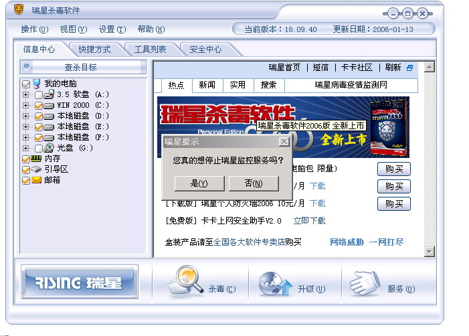Open the 帮助(H) menu
The height and width of the screenshot is (336, 469).
pos(151,29)
